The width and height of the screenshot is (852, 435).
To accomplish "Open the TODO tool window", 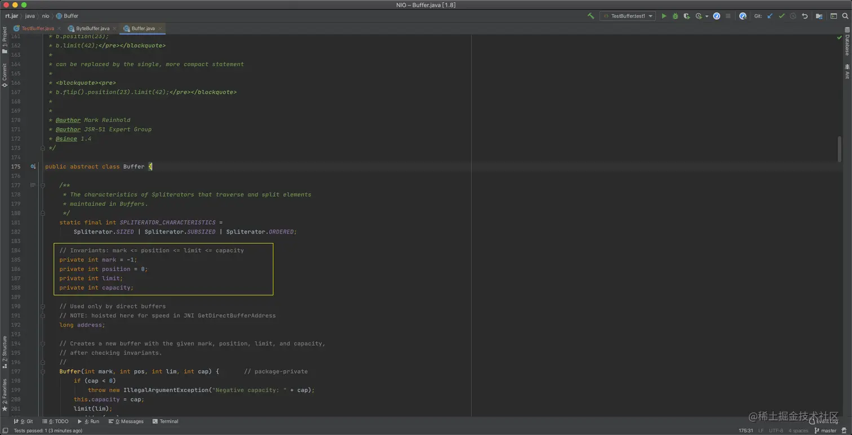I will tap(55, 421).
